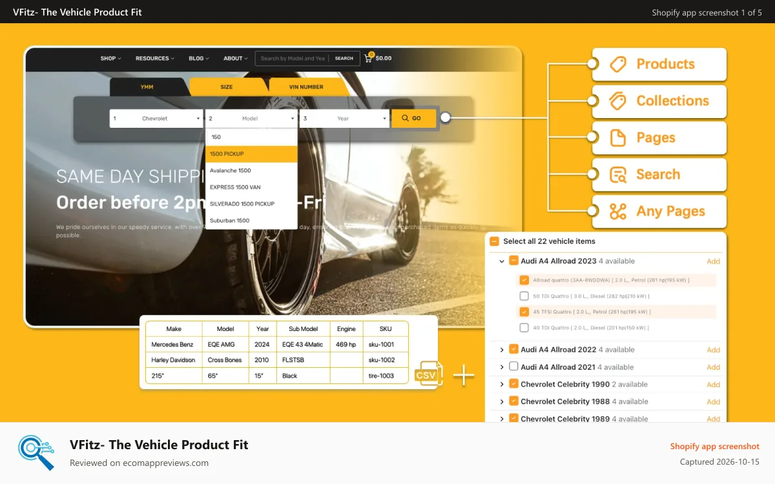Click the Cross Bones table cell

[x=225, y=360]
